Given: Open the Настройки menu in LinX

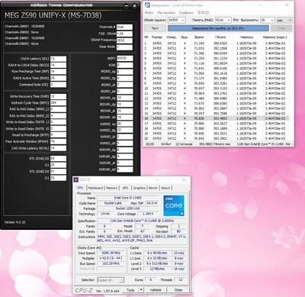Looking at the screenshot, I should click(x=166, y=12).
